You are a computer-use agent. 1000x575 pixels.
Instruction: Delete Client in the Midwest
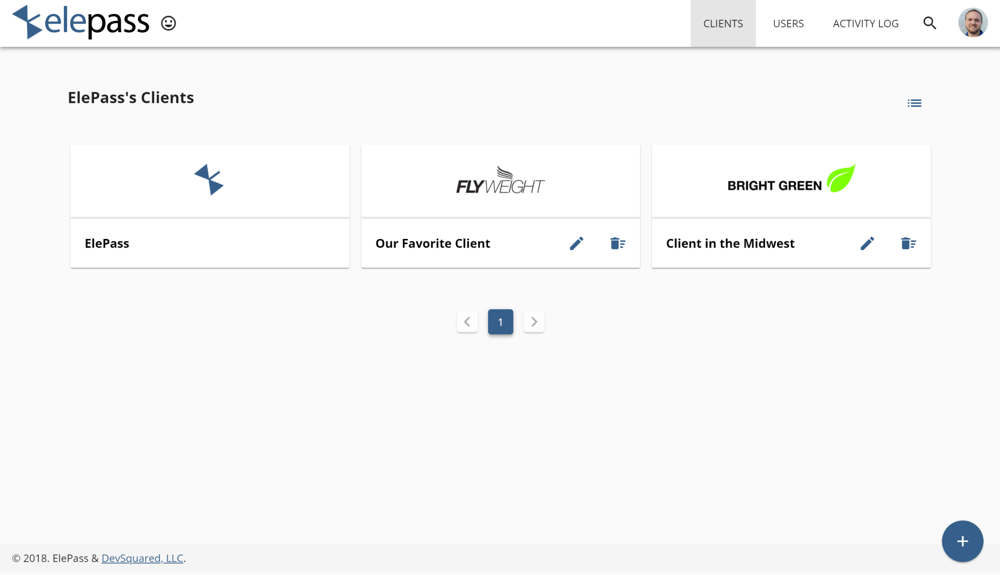908,243
